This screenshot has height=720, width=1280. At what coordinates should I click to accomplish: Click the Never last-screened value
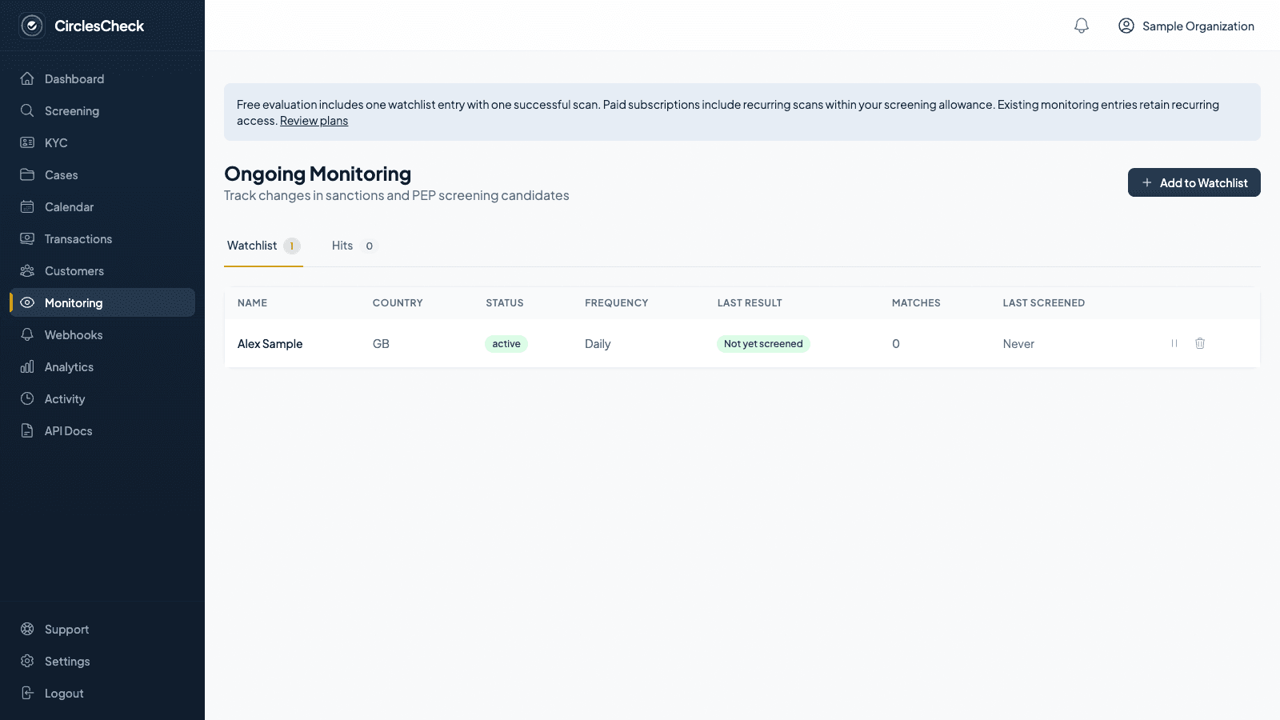point(1018,344)
